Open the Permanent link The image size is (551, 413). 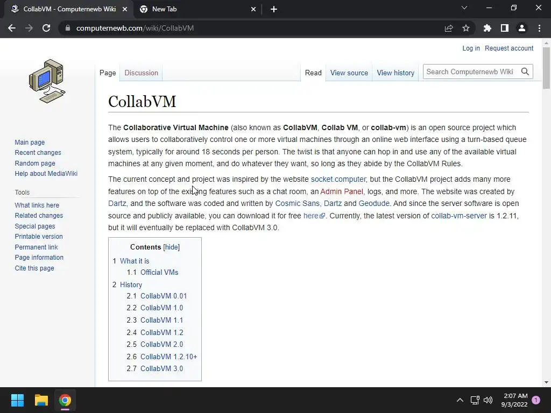point(36,247)
